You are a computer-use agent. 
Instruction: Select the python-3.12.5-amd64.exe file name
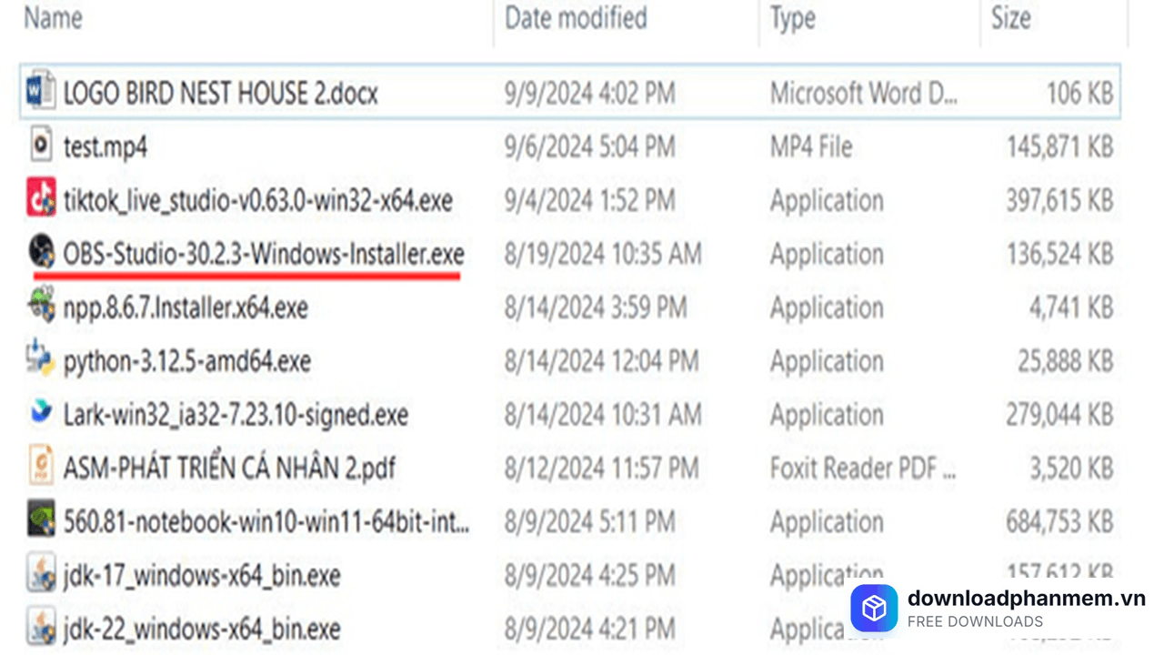(x=187, y=361)
